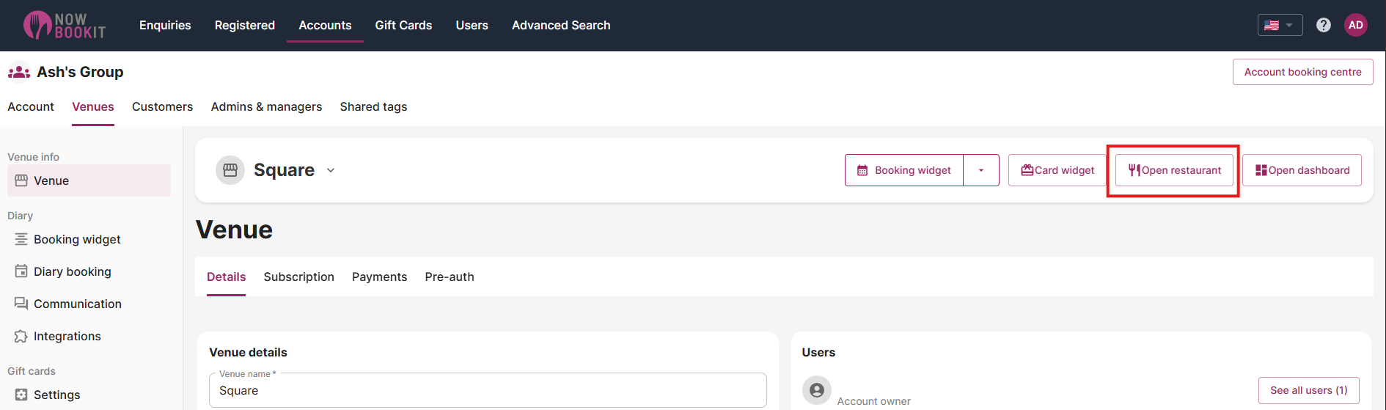Viewport: 1386px width, 410px height.
Task: Expand the Square venue selector chevron
Action: point(331,170)
